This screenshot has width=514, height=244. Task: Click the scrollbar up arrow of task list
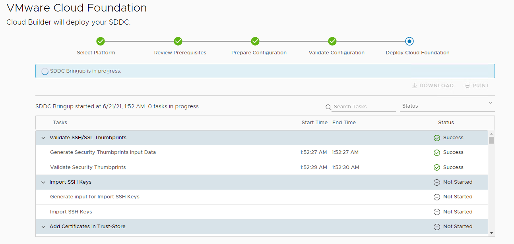click(492, 133)
